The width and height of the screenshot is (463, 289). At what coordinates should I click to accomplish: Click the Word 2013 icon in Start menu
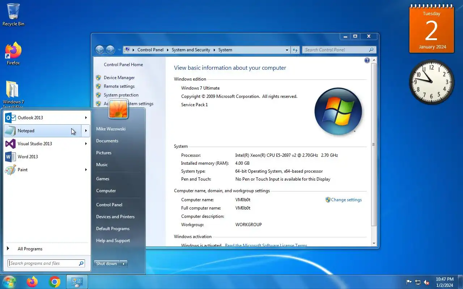click(10, 157)
